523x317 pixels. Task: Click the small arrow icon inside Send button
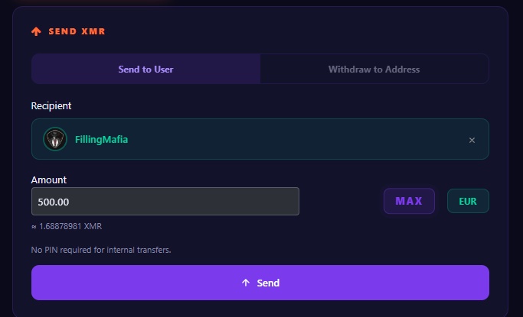click(246, 283)
